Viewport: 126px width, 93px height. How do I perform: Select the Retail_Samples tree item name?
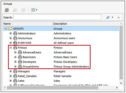tap(27, 76)
